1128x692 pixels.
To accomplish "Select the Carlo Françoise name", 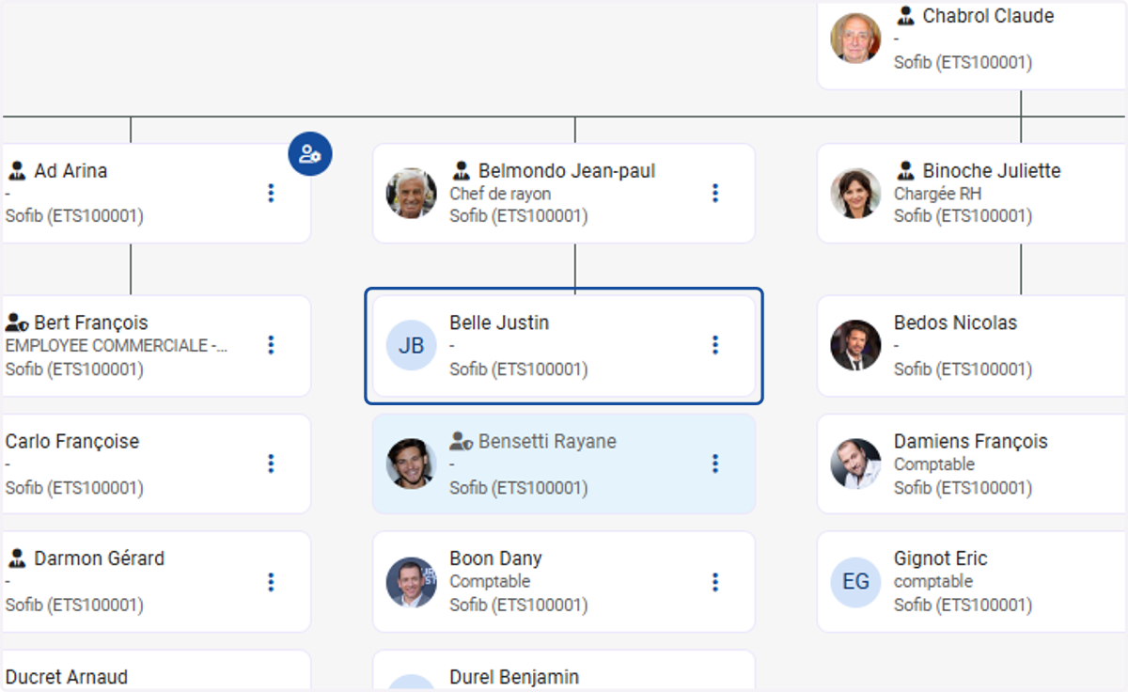I will (x=72, y=442).
